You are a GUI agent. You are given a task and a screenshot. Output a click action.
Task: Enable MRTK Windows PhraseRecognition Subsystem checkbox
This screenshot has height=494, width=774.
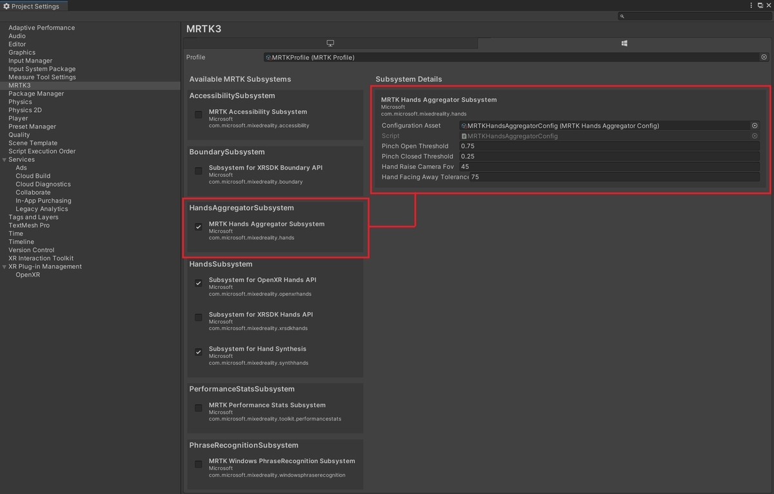(199, 464)
